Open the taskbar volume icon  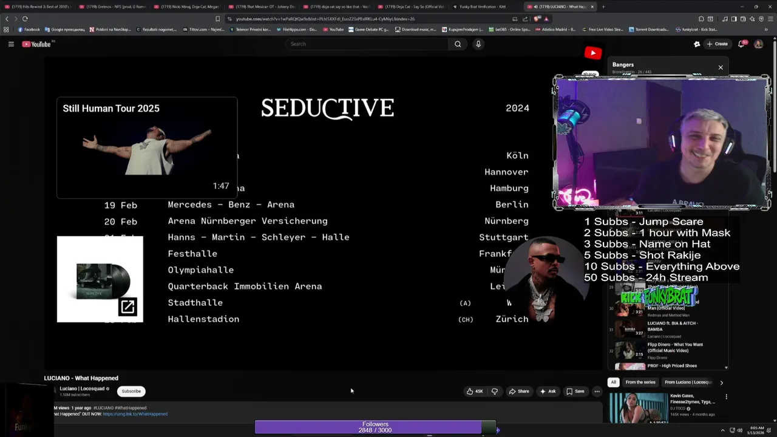pos(739,430)
